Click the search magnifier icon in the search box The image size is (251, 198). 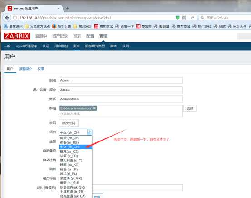[202, 18]
